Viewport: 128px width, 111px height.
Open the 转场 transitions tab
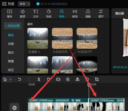75,14
